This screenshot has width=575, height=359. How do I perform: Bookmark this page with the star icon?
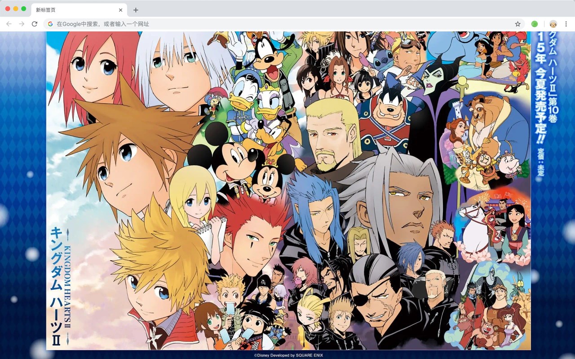(x=517, y=24)
